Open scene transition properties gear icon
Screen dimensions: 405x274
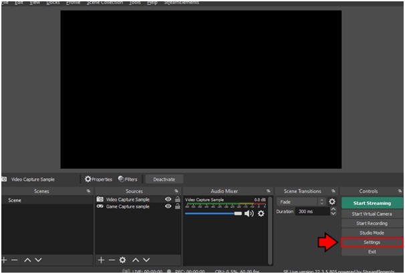tap(332, 201)
